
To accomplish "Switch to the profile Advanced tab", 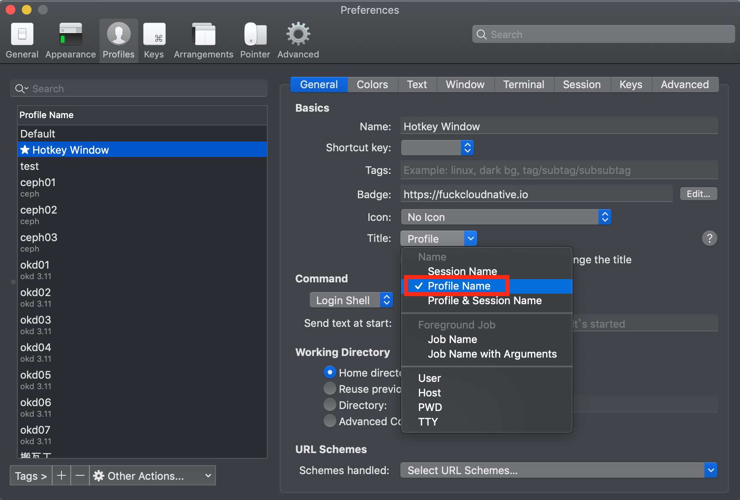I will 685,85.
